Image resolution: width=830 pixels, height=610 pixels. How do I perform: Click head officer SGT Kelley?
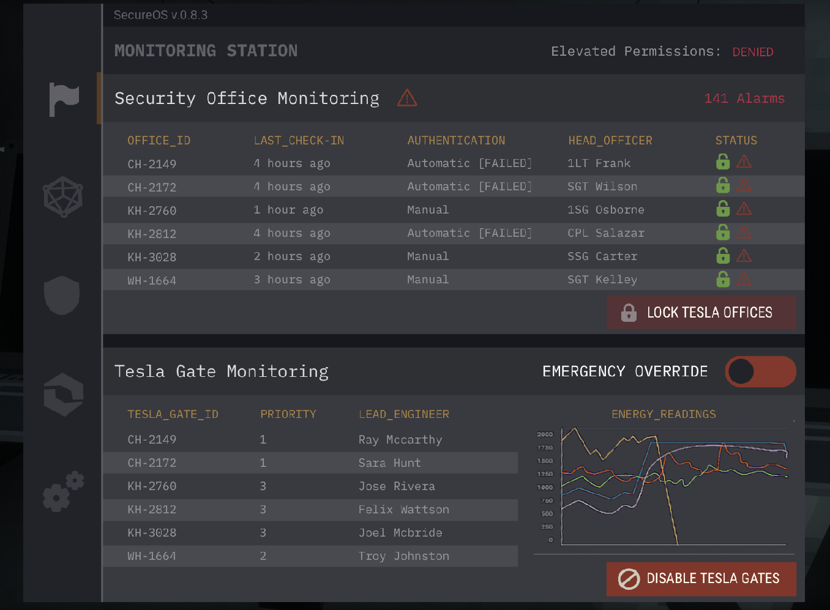tap(602, 280)
